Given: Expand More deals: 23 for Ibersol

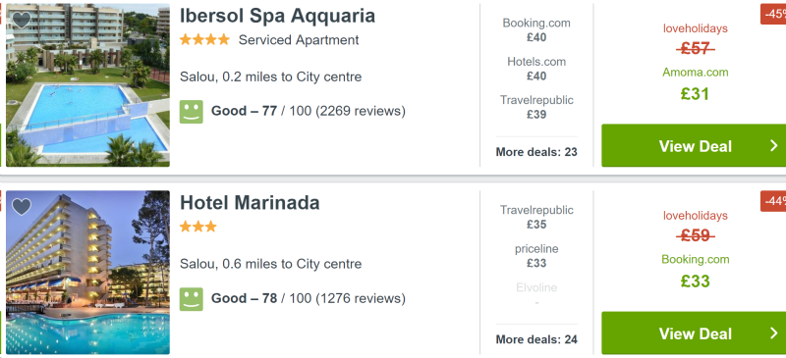Looking at the screenshot, I should [536, 152].
